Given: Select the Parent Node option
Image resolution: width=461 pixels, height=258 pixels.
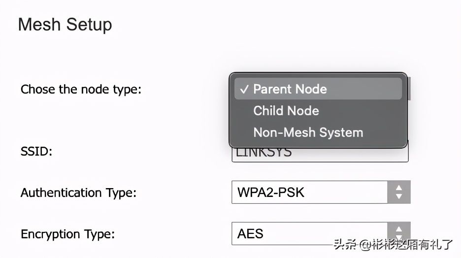Looking at the screenshot, I should 318,89.
